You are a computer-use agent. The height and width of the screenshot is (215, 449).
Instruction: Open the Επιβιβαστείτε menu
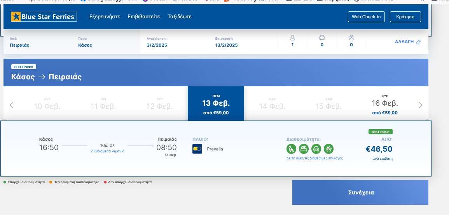(144, 17)
